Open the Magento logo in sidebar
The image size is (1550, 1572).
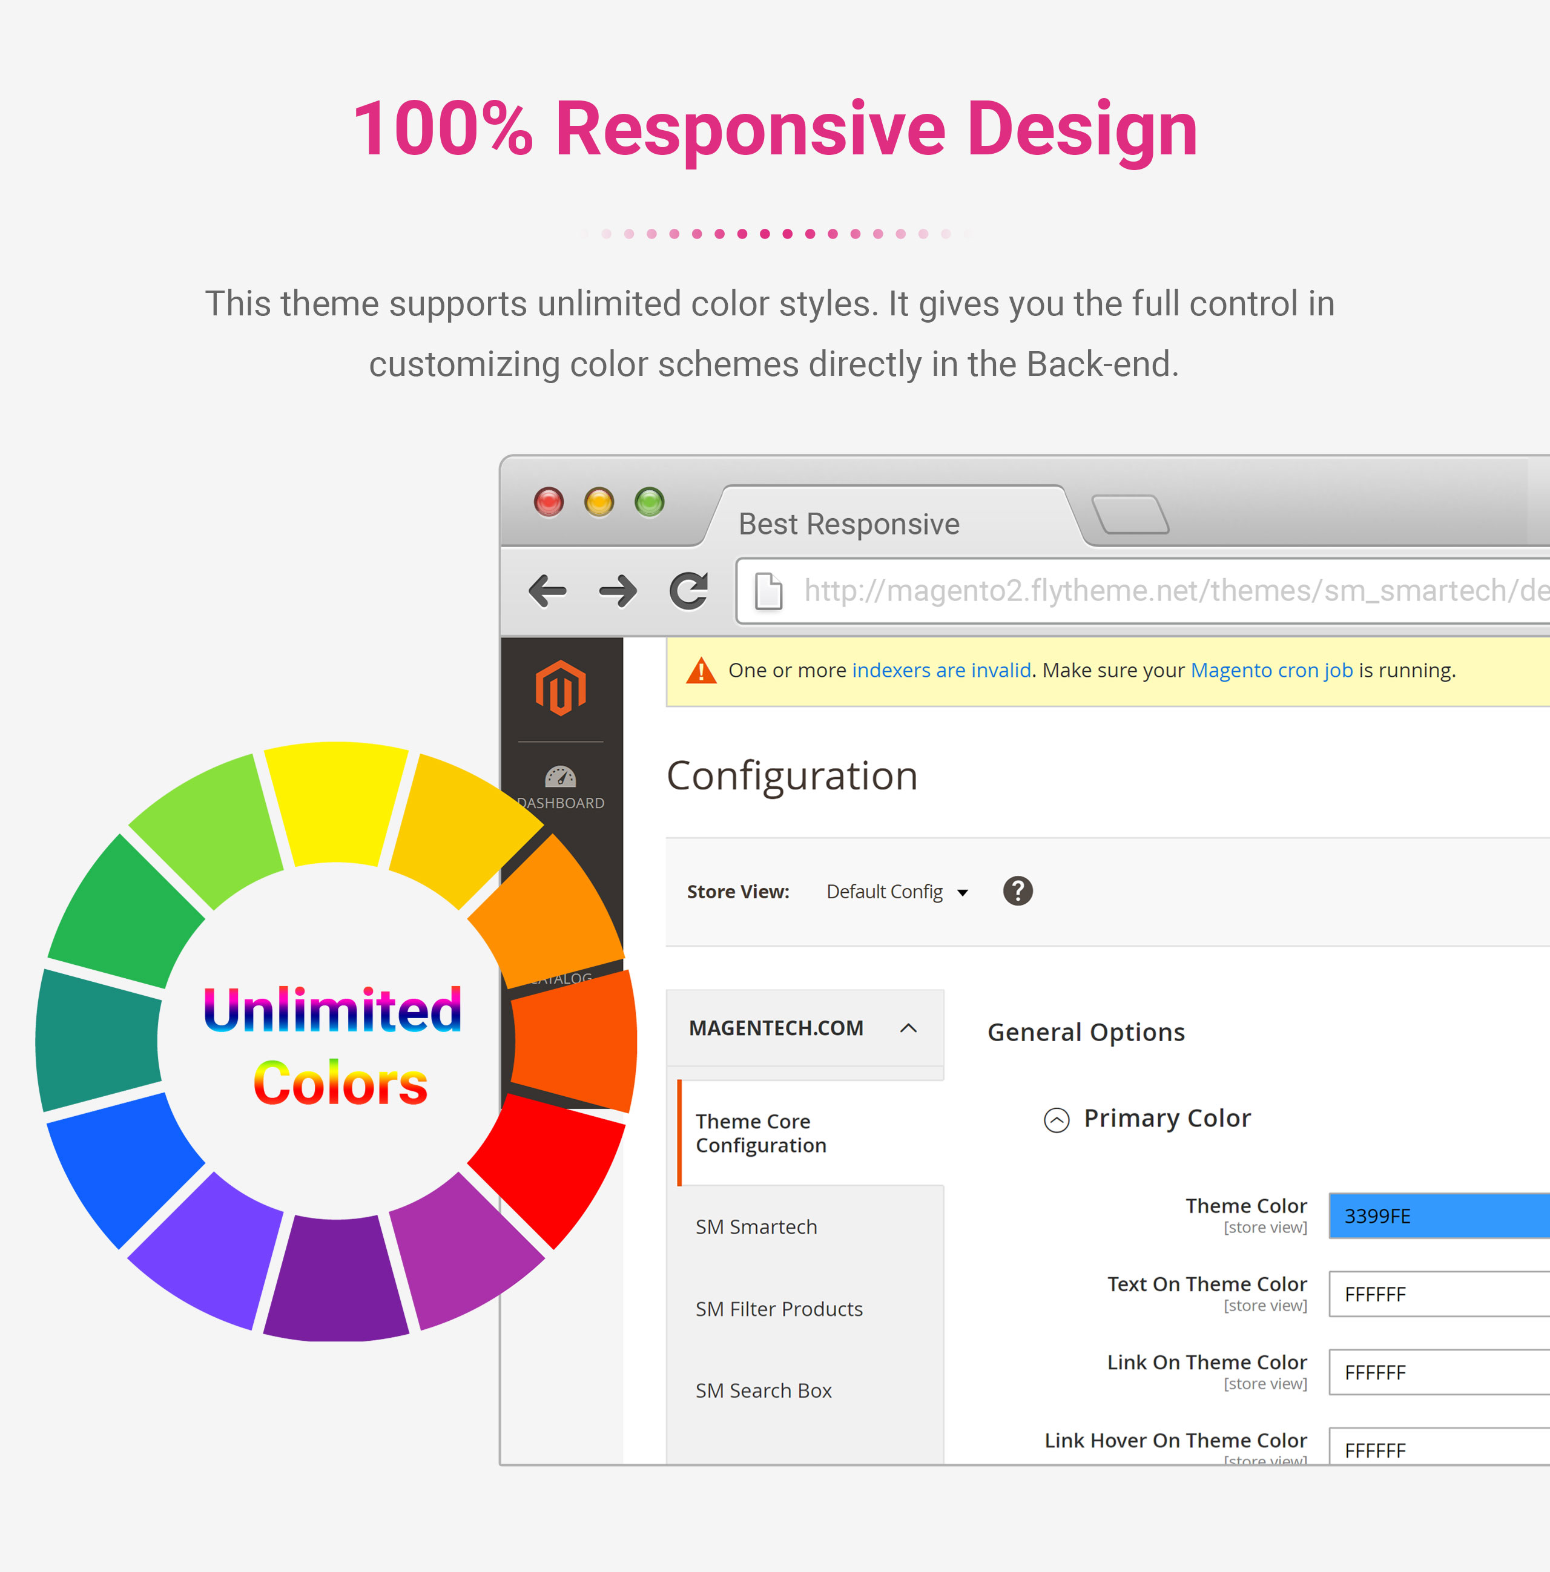tap(561, 688)
